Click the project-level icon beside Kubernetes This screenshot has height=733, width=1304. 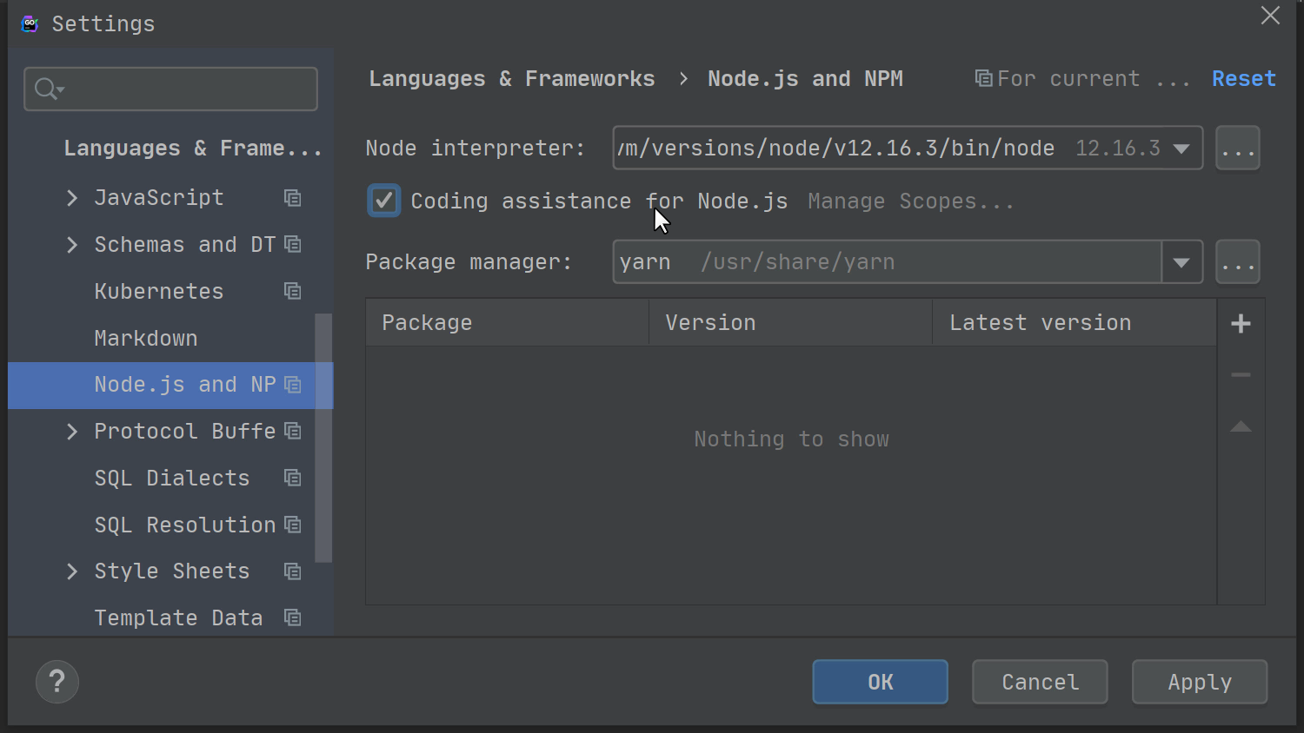coord(292,291)
